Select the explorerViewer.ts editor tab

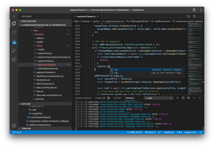86,17
